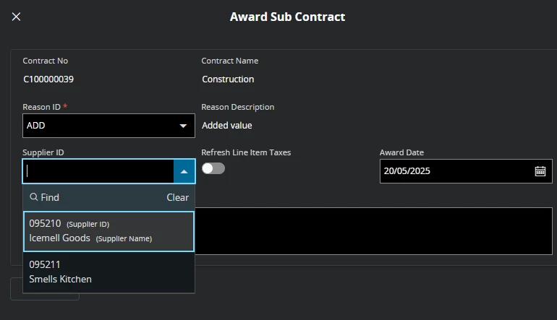Click the Added value reason description
This screenshot has height=320, width=557.
227,126
